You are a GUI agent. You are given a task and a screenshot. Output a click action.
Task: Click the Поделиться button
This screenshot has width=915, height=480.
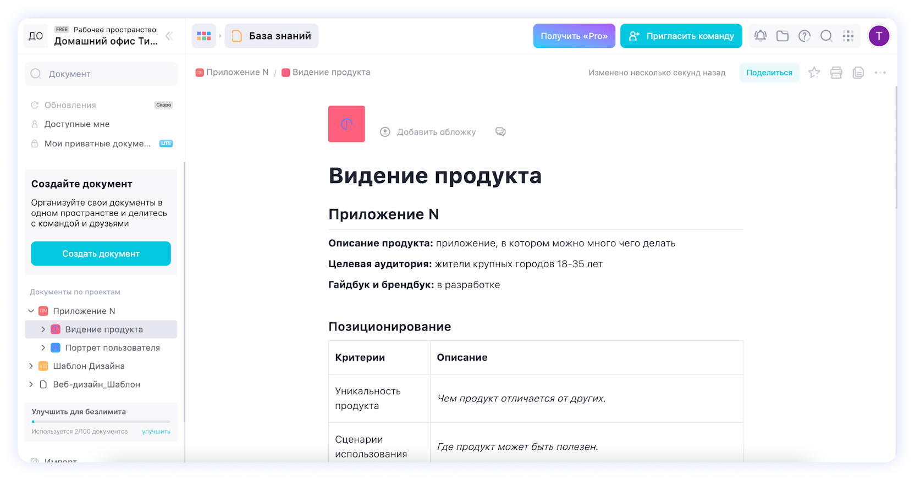point(769,73)
